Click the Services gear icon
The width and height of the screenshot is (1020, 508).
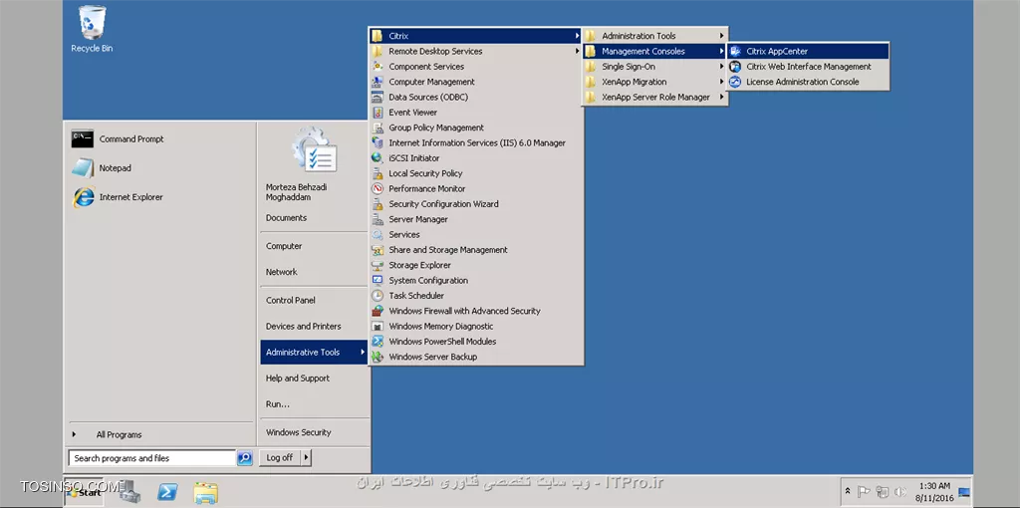click(378, 235)
